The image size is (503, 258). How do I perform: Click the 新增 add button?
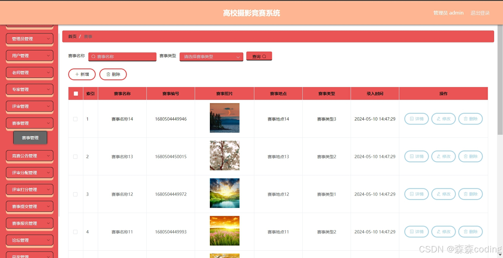pyautogui.click(x=82, y=74)
